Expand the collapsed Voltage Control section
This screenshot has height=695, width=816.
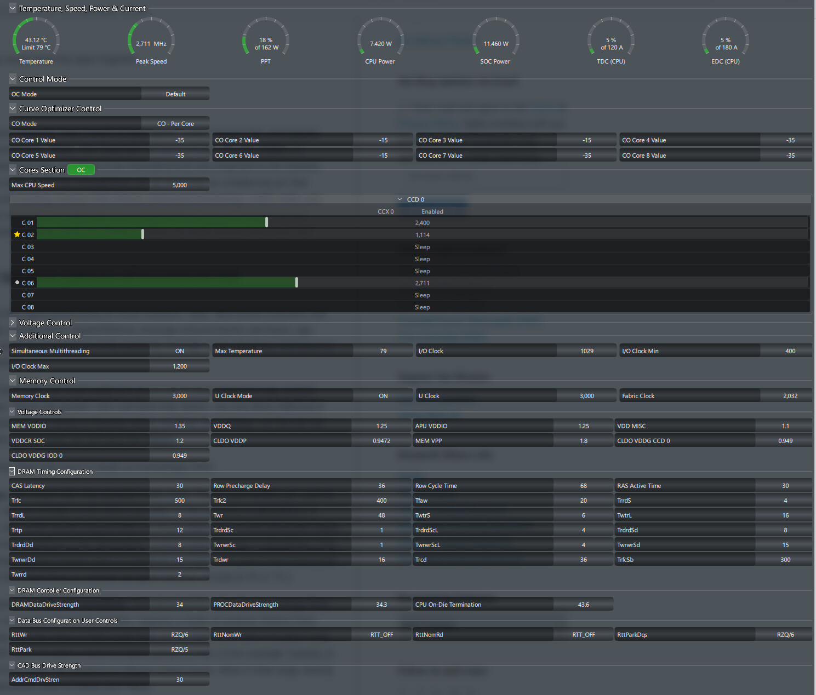coord(13,323)
